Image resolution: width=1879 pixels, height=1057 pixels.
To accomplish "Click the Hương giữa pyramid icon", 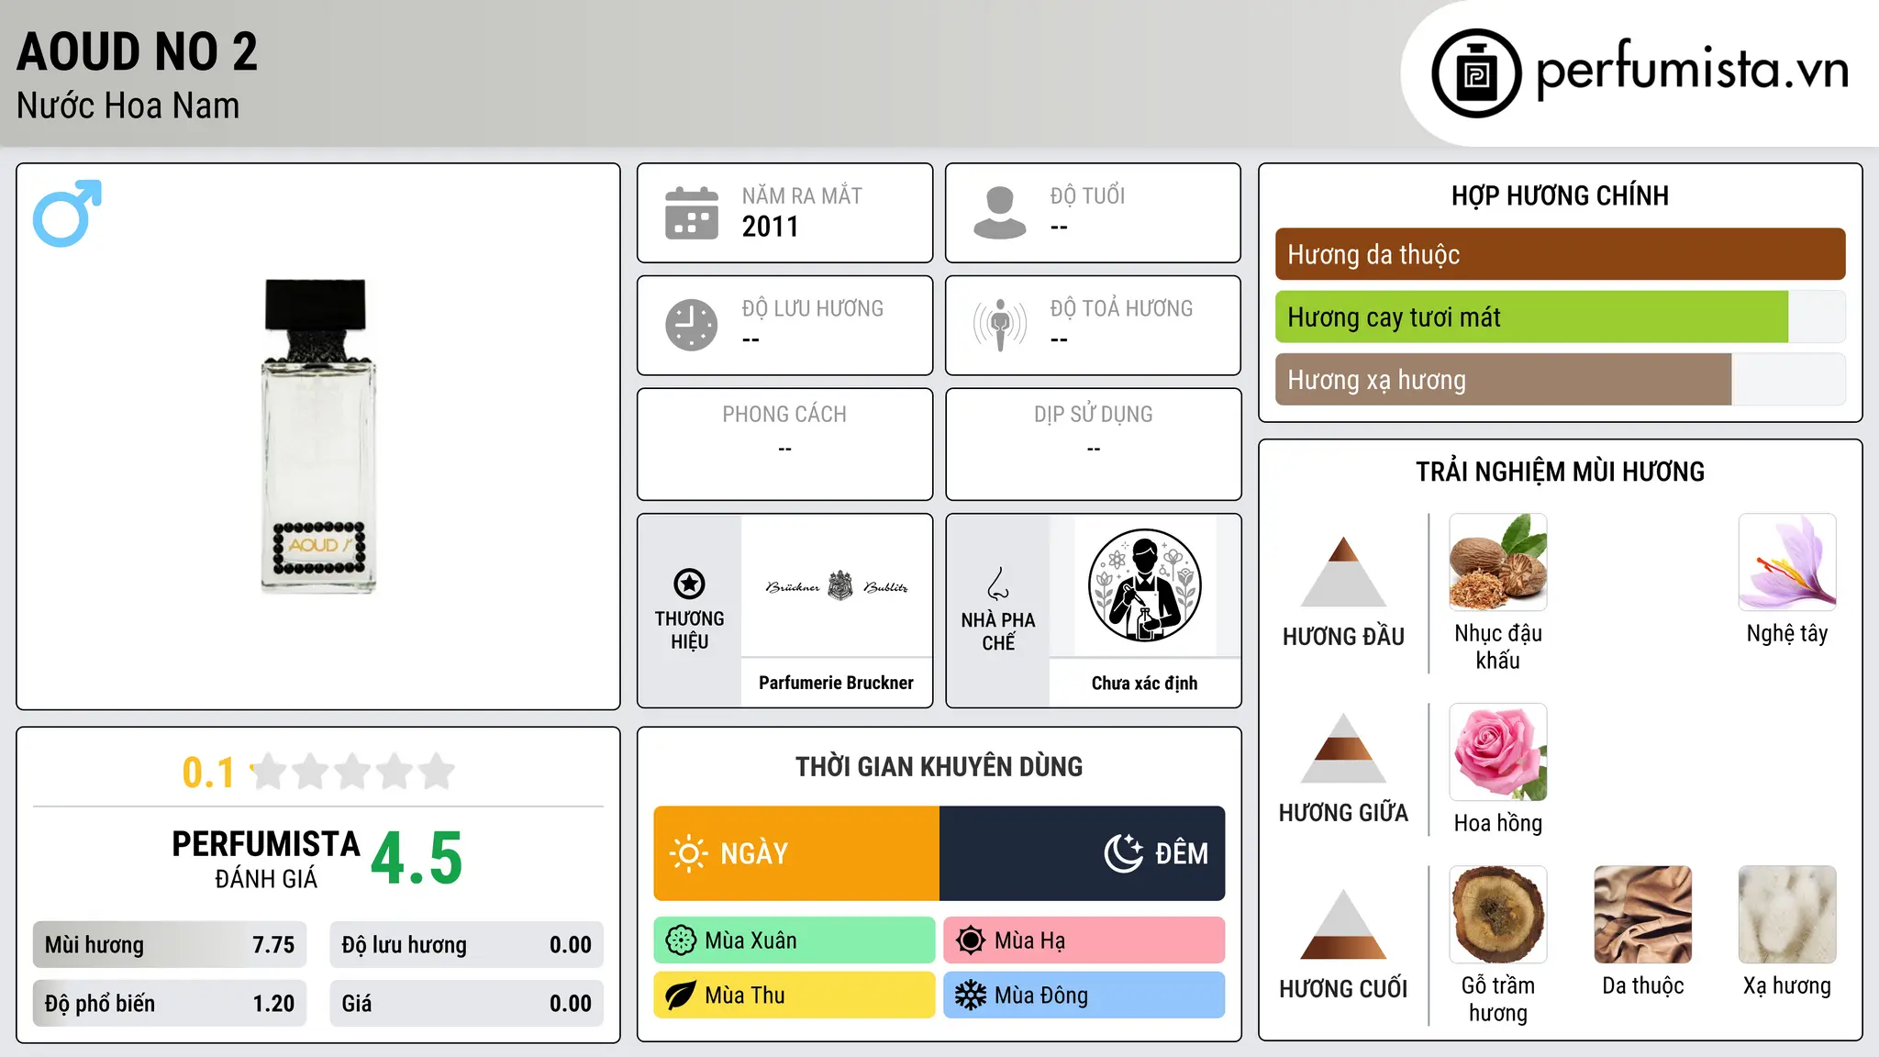I will (1343, 748).
